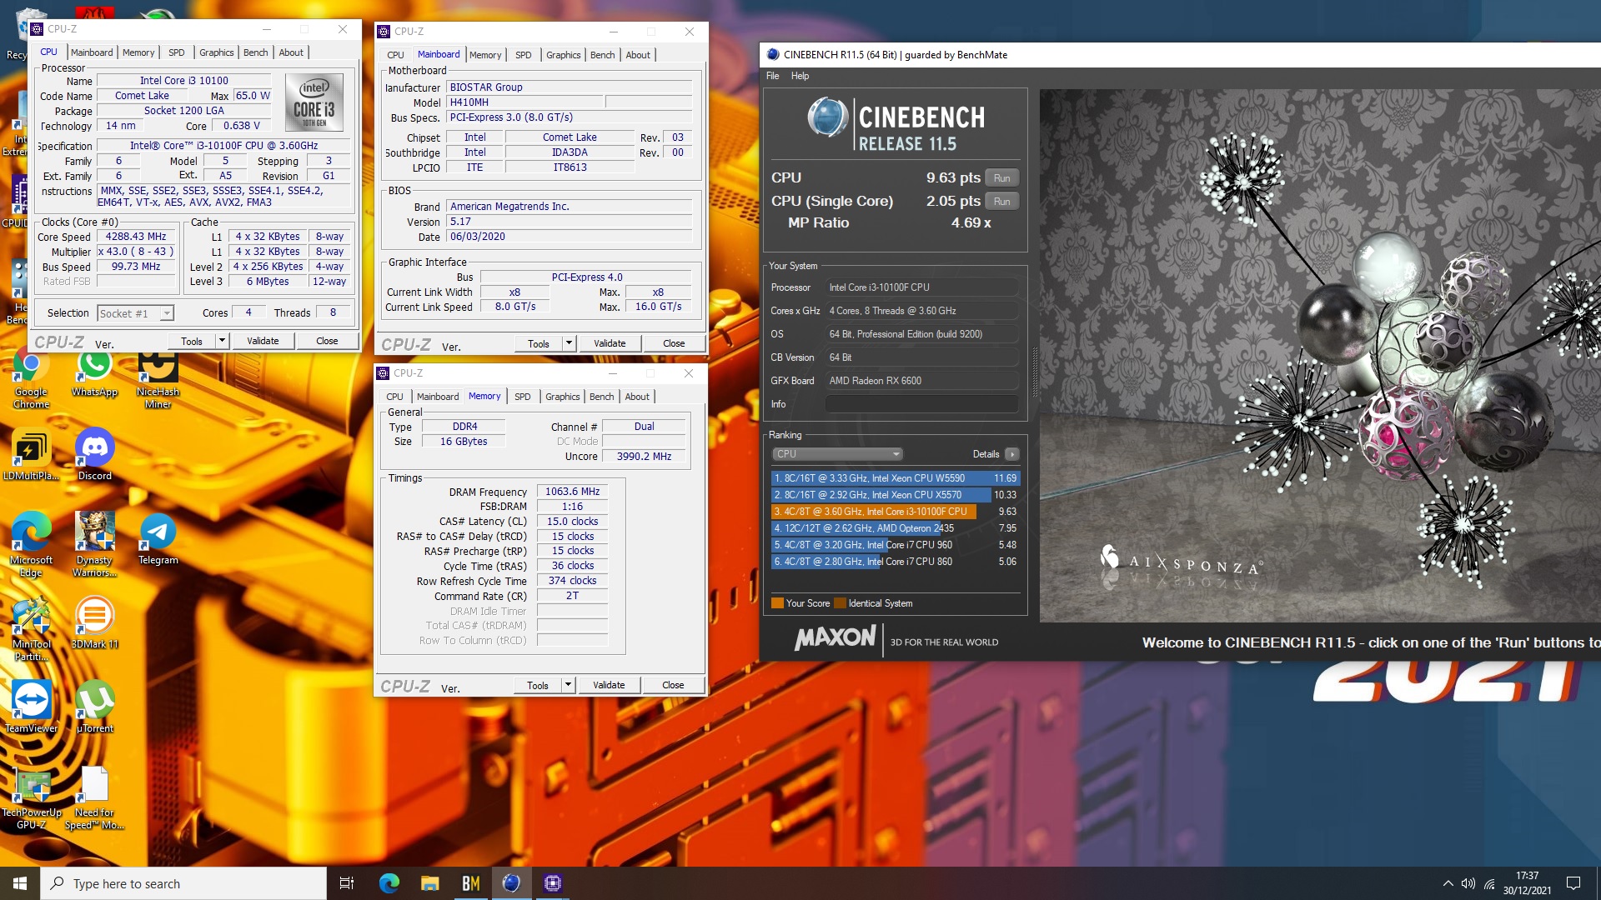
Task: Click Close in the Mainboard window
Action: 674,343
